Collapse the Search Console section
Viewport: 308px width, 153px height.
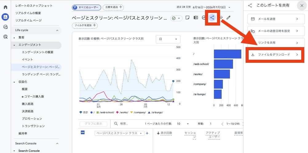57,143
